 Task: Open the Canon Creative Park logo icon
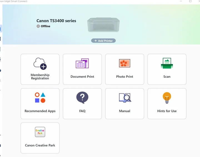point(40,132)
